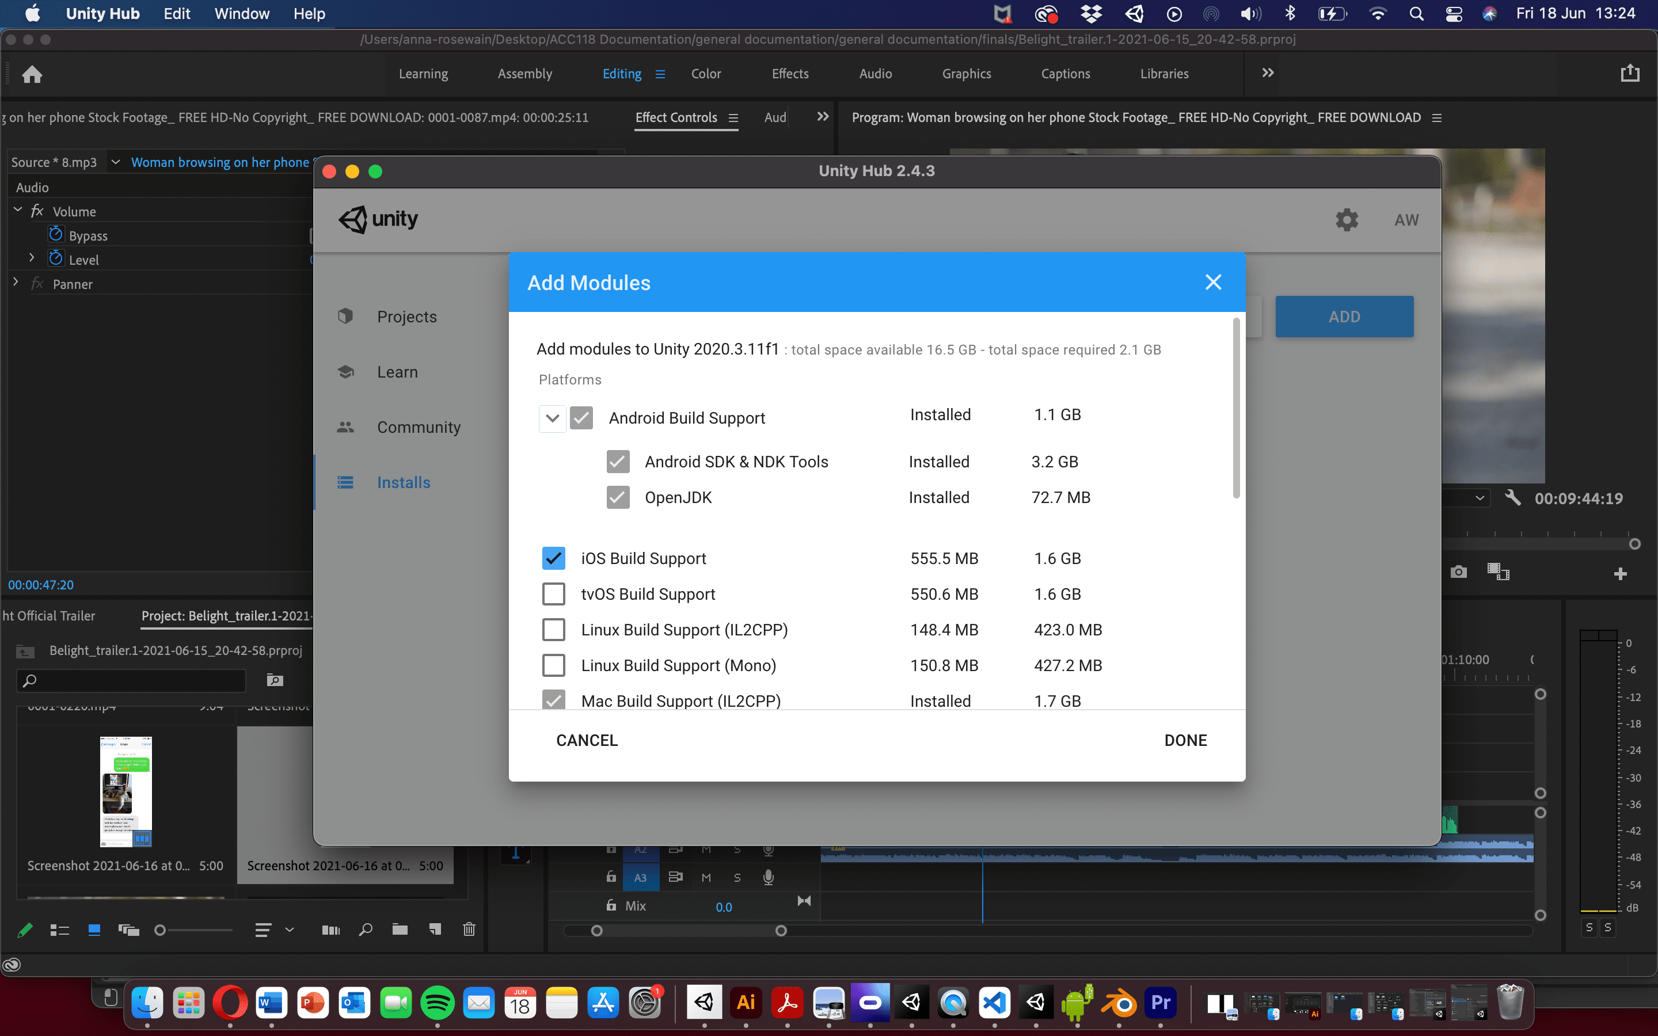1658x1036 pixels.
Task: Click the Unity logo in Unity Hub header
Action: pyautogui.click(x=378, y=219)
